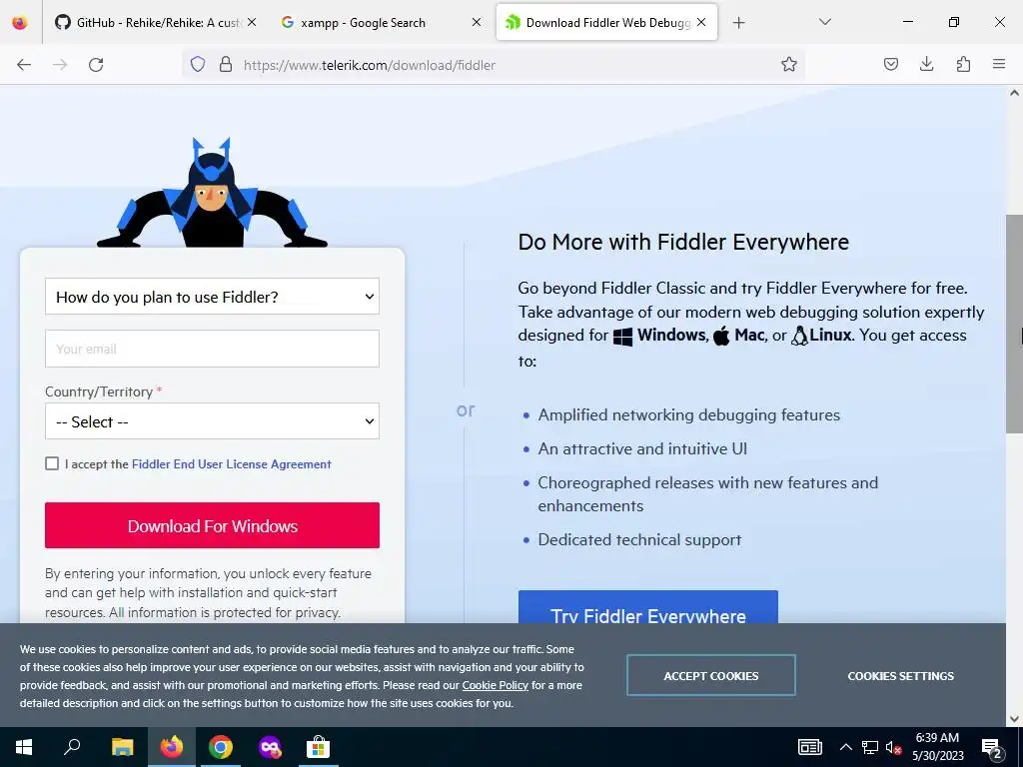The image size is (1023, 767).
Task: Open Firefox View pinned icon
Action: point(20,22)
